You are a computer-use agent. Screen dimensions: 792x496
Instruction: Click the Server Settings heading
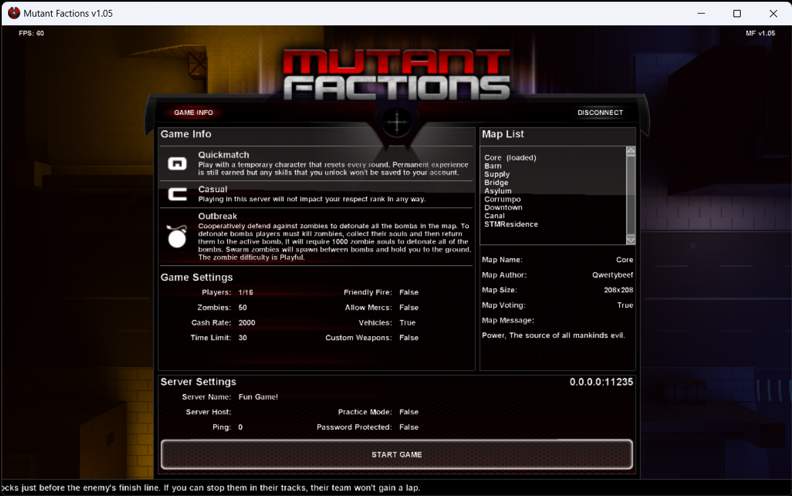click(x=198, y=382)
